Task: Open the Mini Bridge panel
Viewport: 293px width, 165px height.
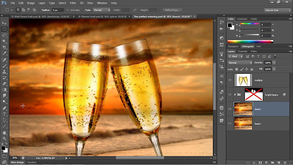Action: click(17, 162)
